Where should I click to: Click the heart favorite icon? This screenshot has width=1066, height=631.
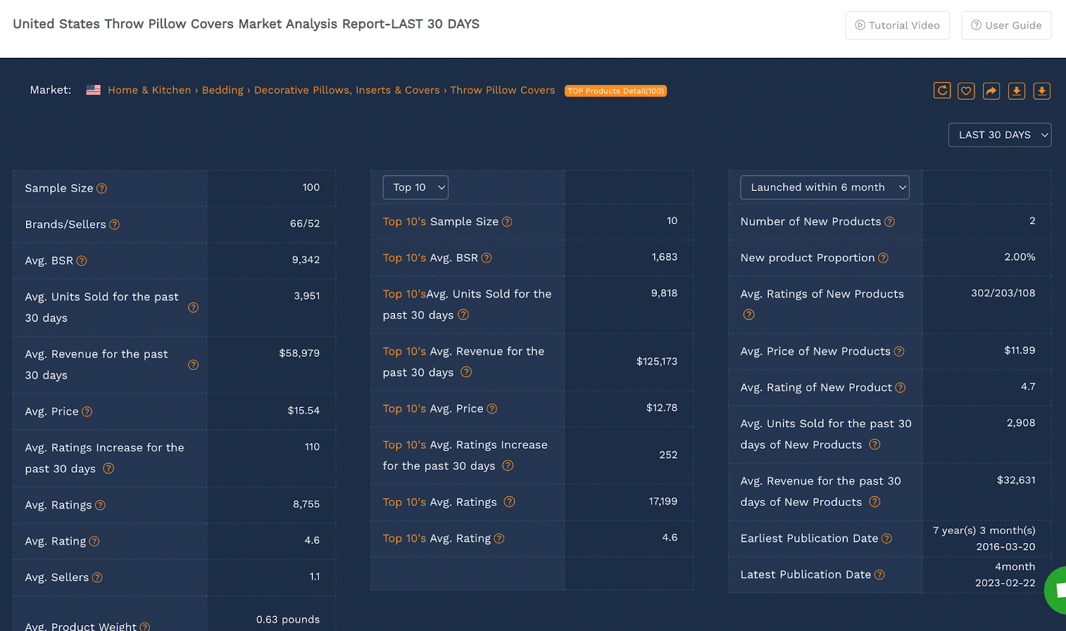click(x=967, y=91)
